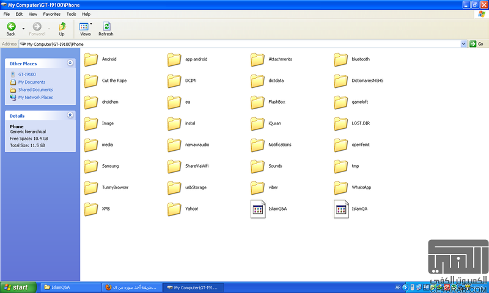Select the tmp folder icon
Image resolution: width=489 pixels, height=293 pixels.
[x=341, y=166]
